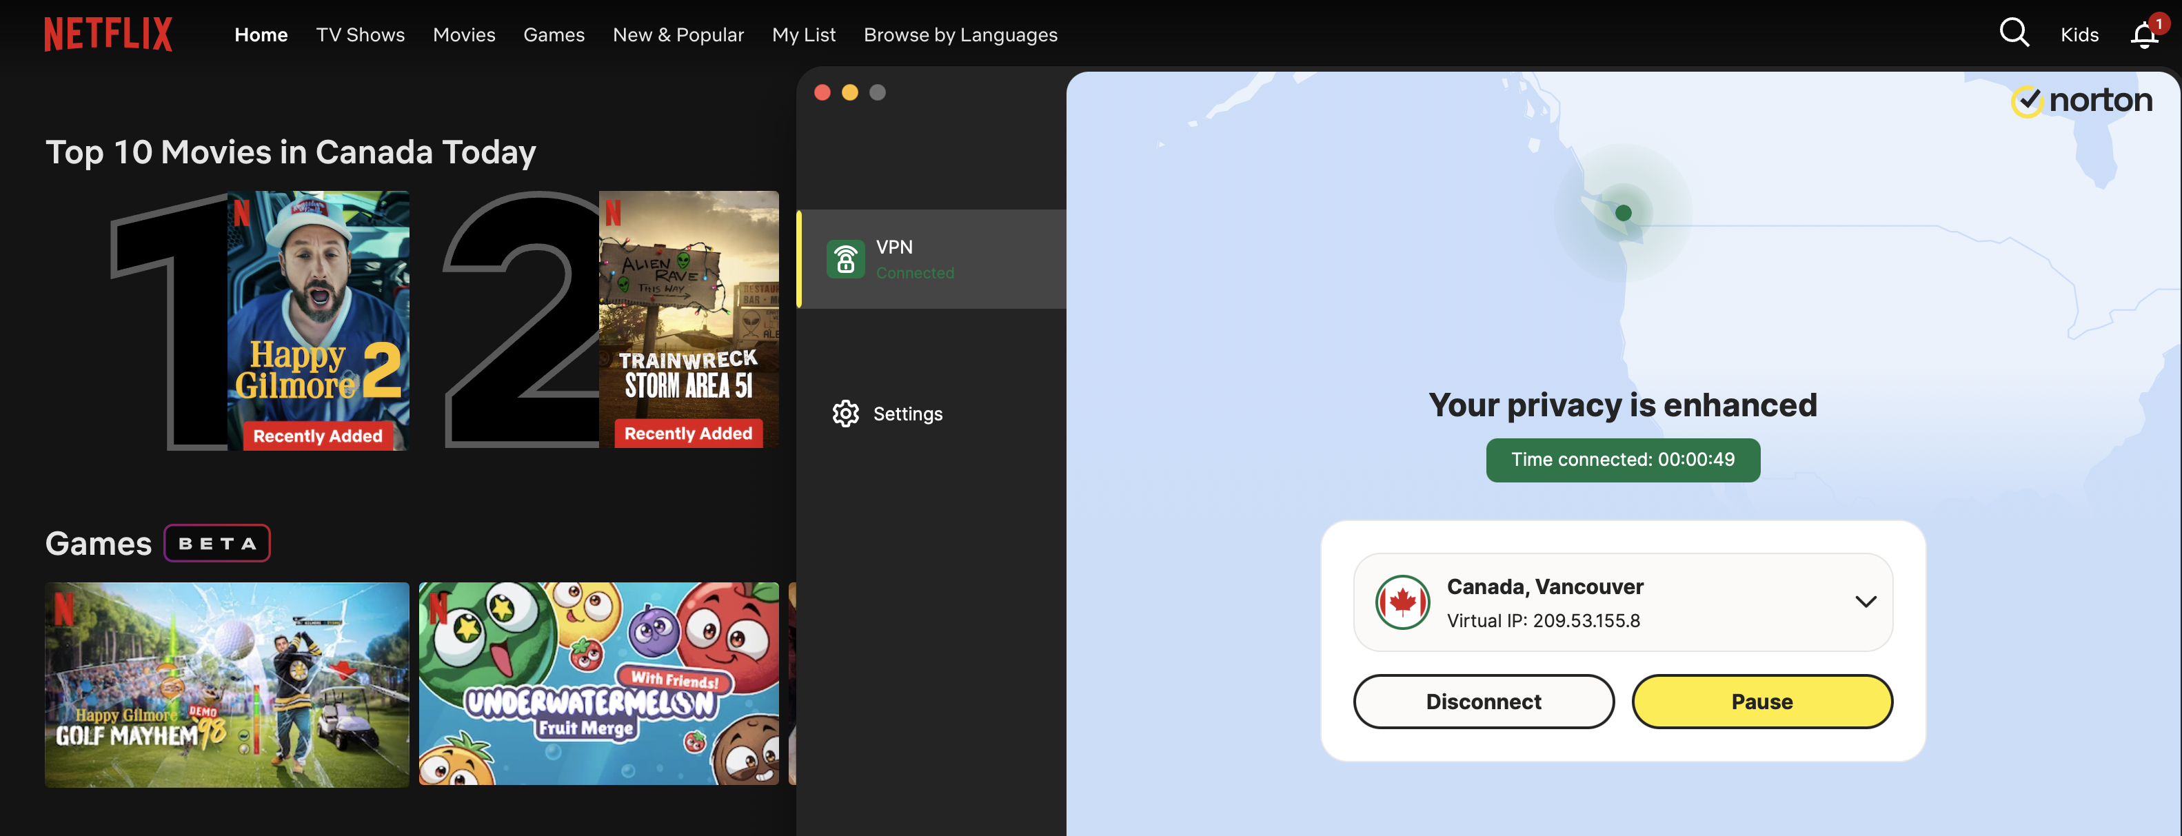The height and width of the screenshot is (836, 2182).
Task: Select Browse by Languages
Action: 960,34
